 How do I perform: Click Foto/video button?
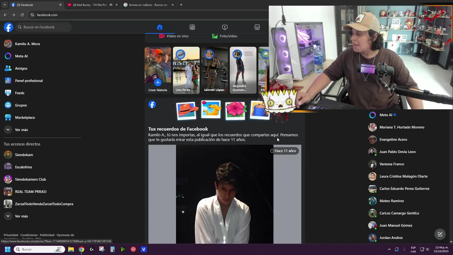click(x=225, y=36)
